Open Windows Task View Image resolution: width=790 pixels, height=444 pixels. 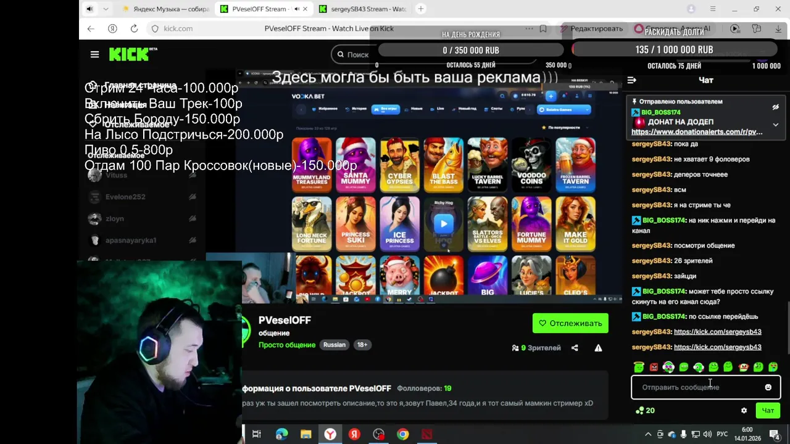pos(257,434)
